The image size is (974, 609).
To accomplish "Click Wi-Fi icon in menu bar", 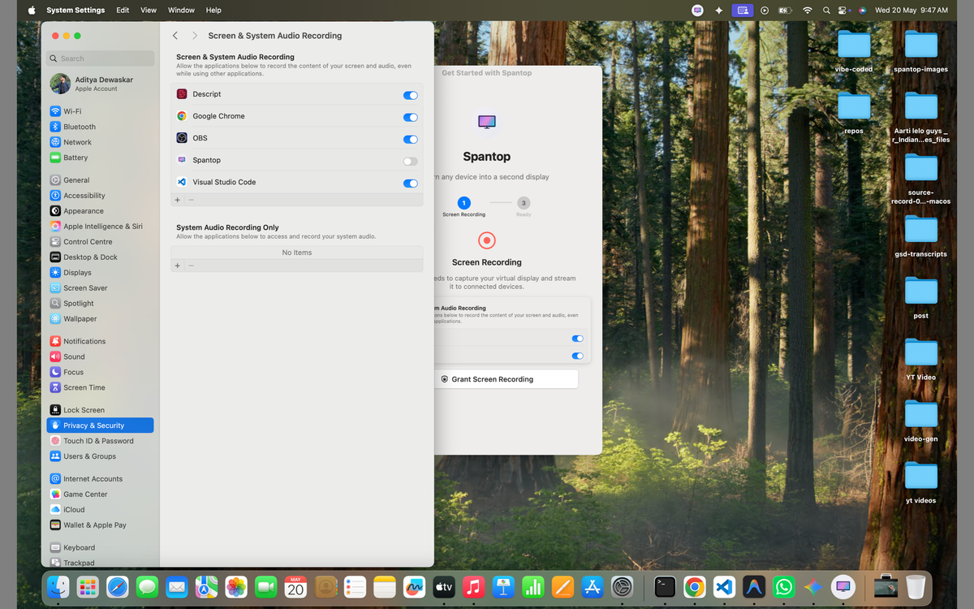I will pyautogui.click(x=807, y=10).
